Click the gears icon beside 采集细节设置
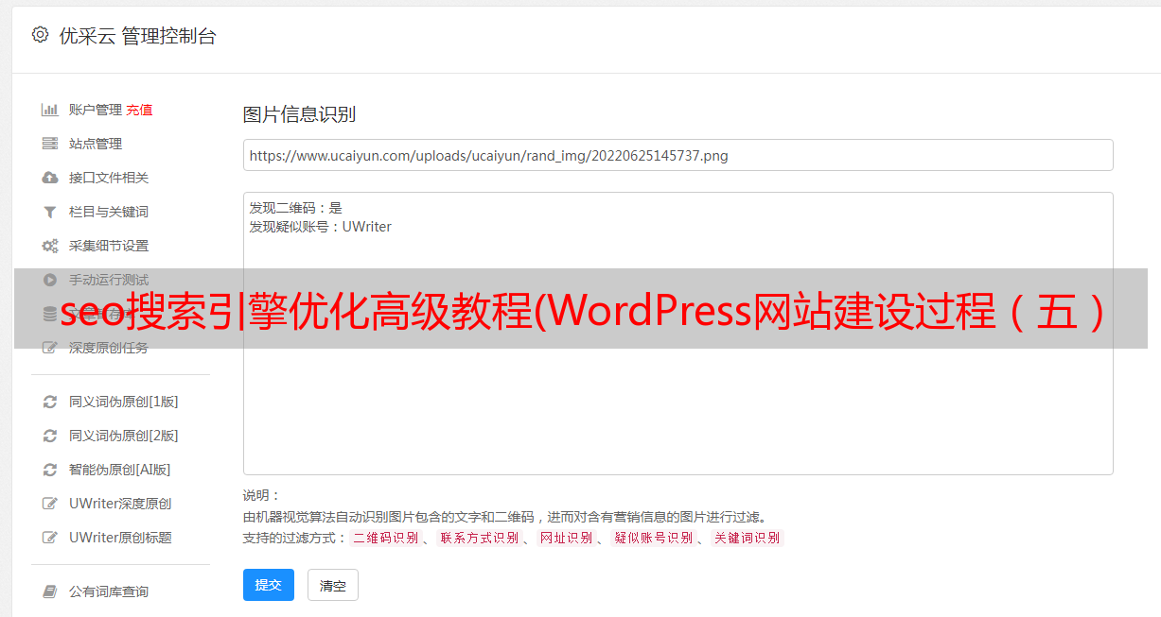Screen dimensions: 1161x617 tap(50, 246)
